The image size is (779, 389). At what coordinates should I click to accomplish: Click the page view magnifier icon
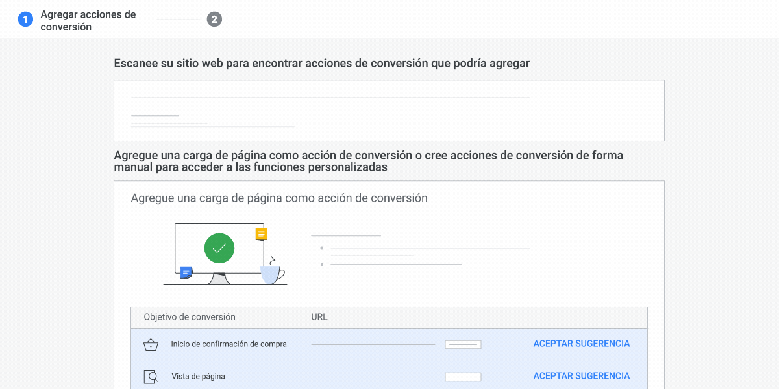[x=151, y=376]
